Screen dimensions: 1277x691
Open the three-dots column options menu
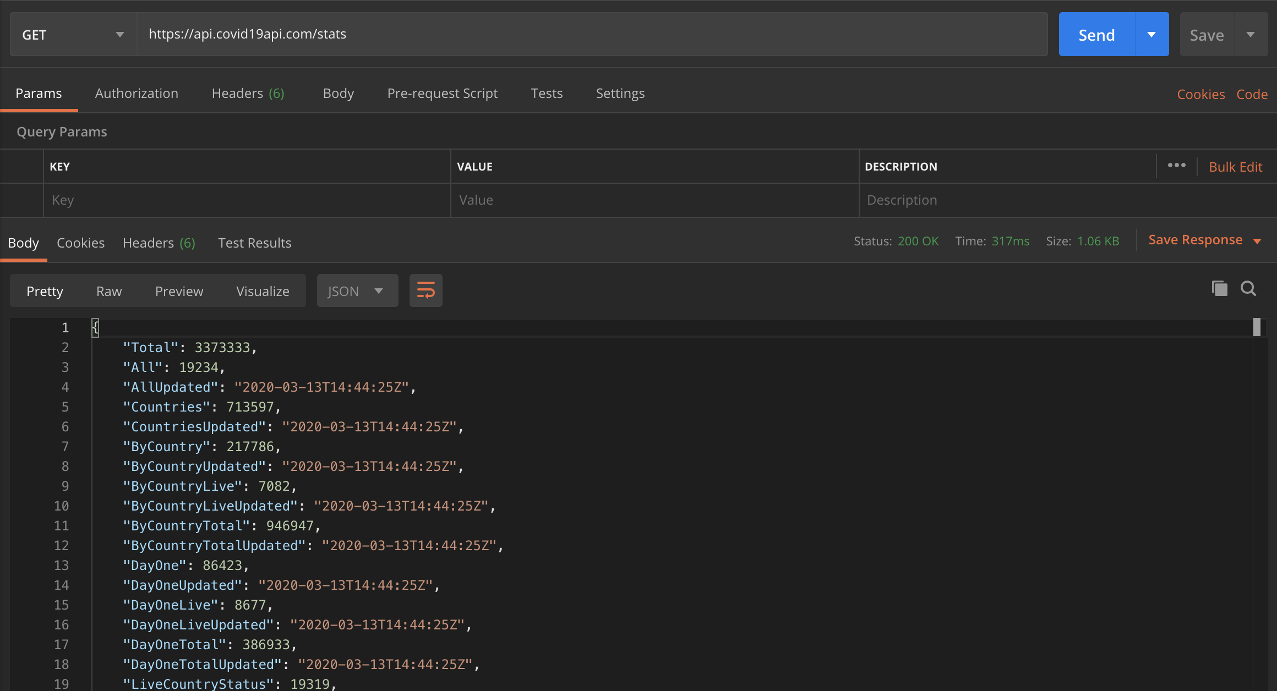pos(1176,166)
